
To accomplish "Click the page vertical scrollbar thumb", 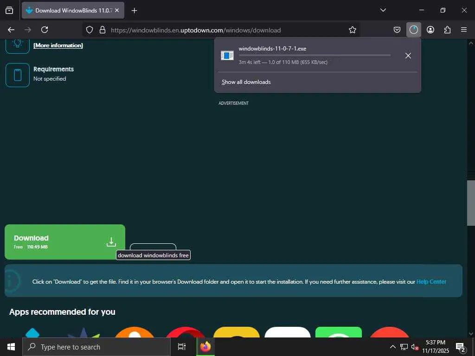I will (x=471, y=203).
